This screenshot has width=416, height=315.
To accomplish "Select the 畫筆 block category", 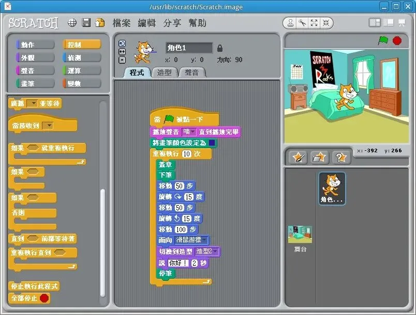I will (x=35, y=83).
